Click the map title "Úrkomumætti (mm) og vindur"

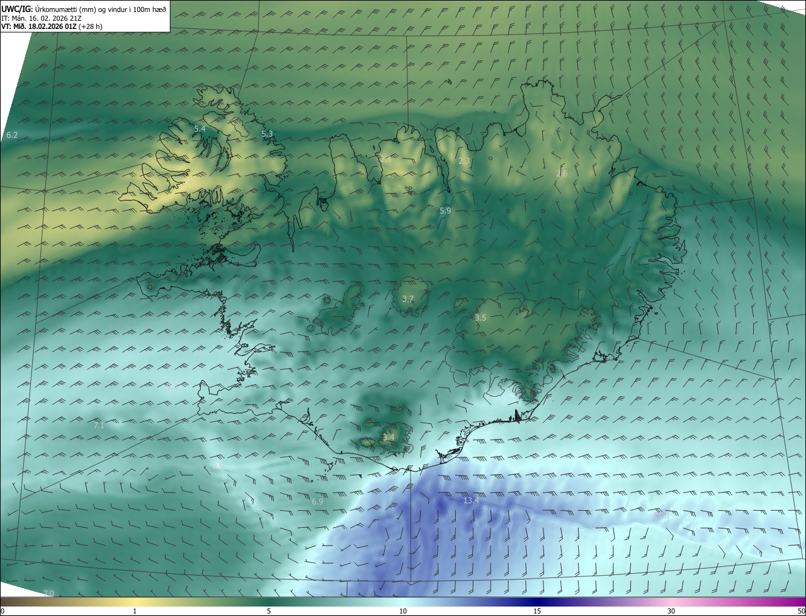[x=81, y=9]
